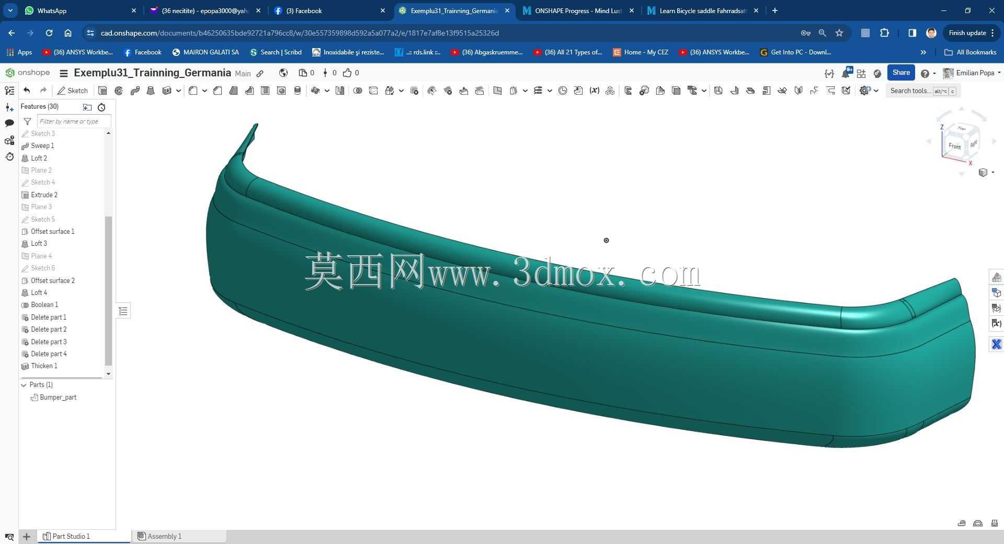Click the Front face of view cube
The width and height of the screenshot is (1004, 544).
coord(954,146)
